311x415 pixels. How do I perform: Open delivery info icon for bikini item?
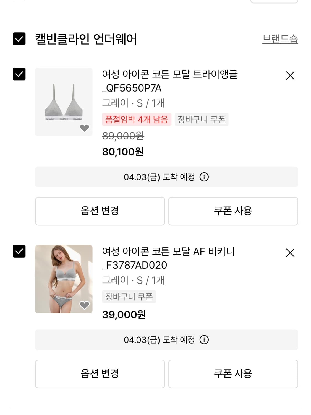204,340
